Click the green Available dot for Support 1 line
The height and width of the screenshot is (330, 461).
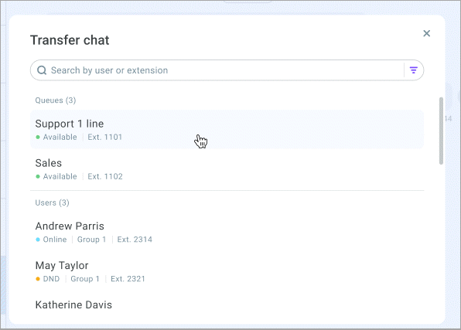tap(38, 138)
